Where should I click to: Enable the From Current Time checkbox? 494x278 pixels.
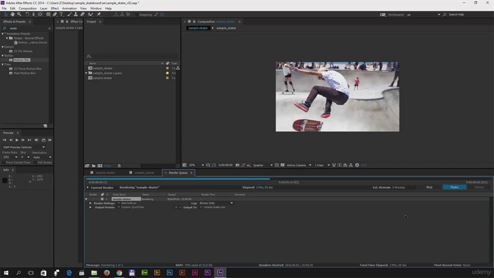3,163
